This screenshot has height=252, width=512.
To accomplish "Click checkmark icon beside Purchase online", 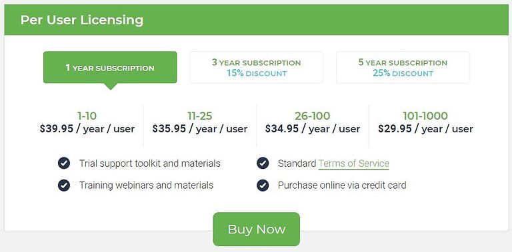I will tap(263, 186).
